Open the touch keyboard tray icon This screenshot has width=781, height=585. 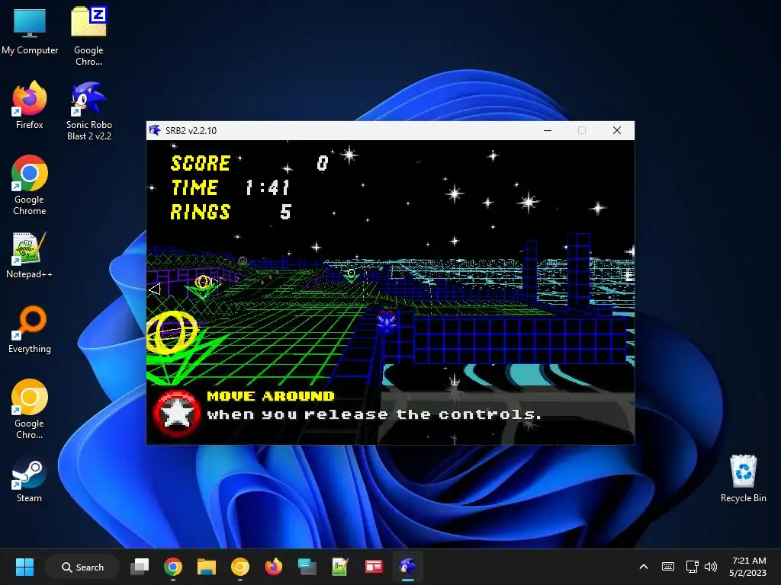(668, 567)
